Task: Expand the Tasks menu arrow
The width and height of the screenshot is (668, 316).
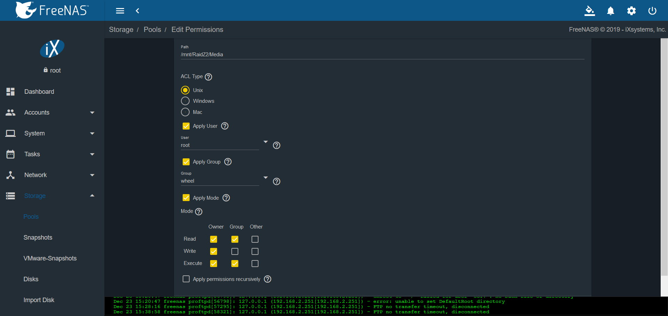Action: [x=92, y=154]
